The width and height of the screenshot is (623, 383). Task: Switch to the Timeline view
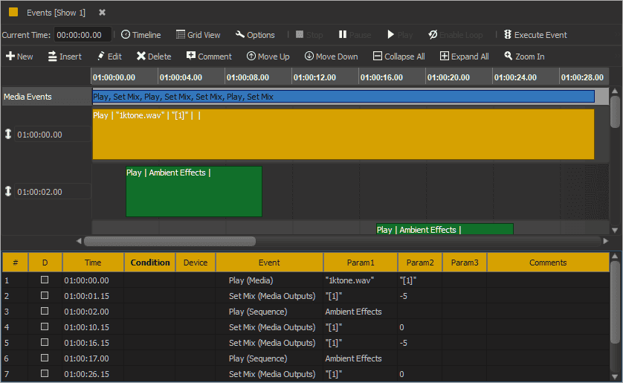141,35
